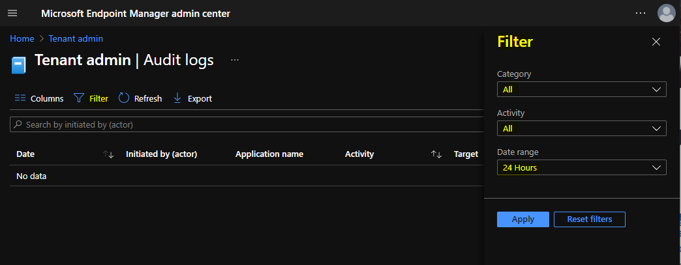
Task: Go to Tenant admin breadcrumb
Action: tap(76, 38)
